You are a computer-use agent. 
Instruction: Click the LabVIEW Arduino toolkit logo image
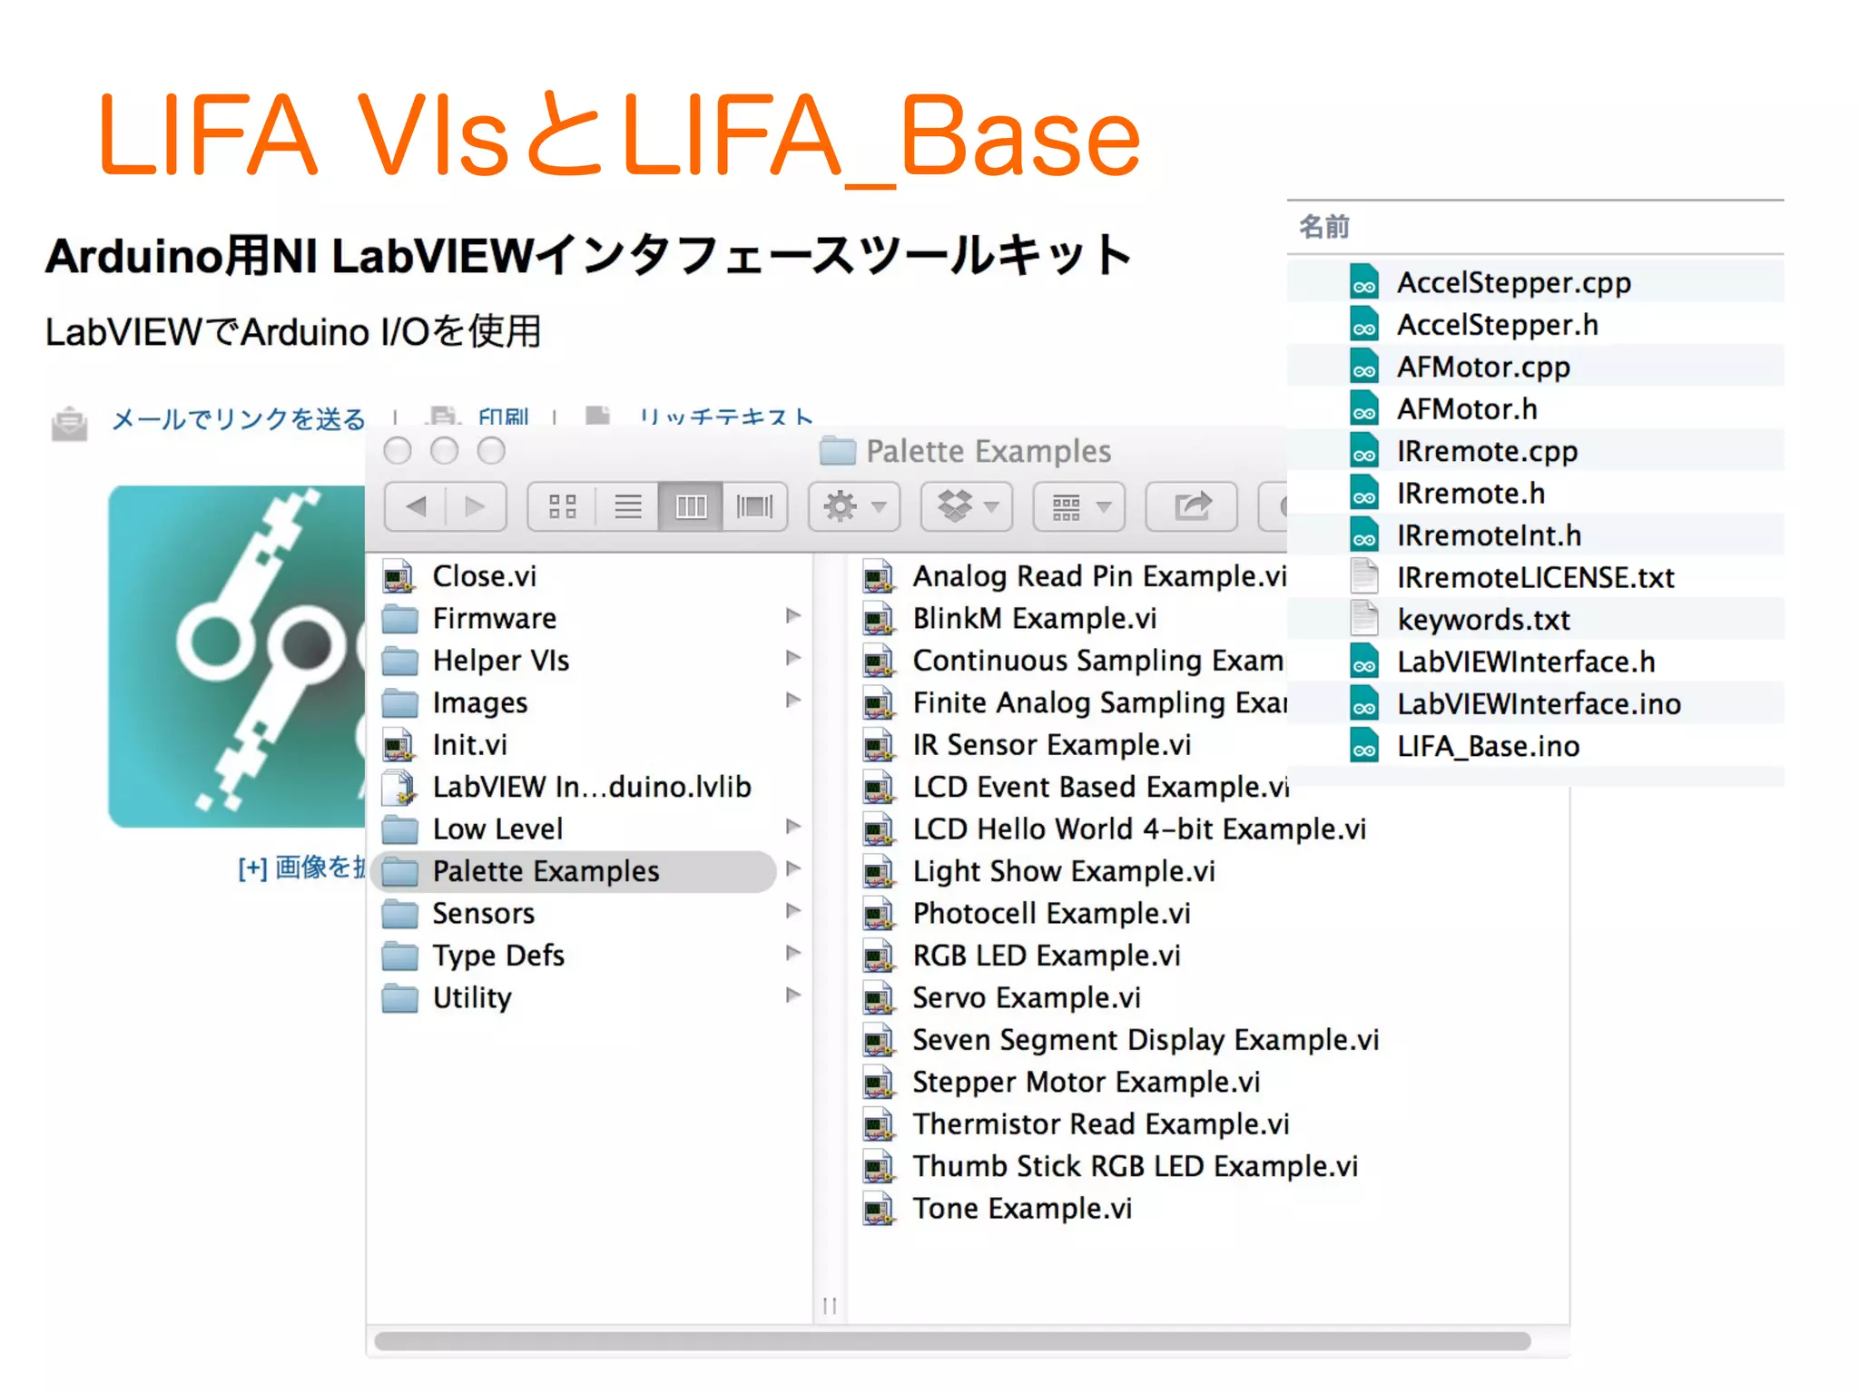(238, 656)
